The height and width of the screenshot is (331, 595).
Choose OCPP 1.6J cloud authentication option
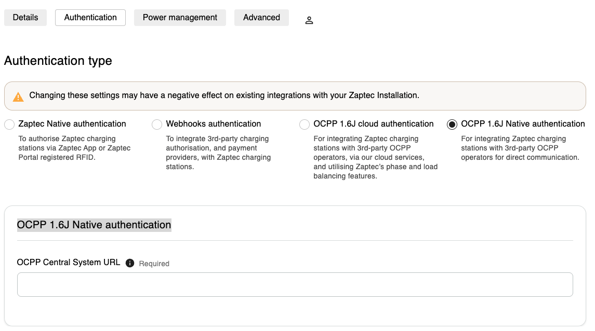(305, 124)
